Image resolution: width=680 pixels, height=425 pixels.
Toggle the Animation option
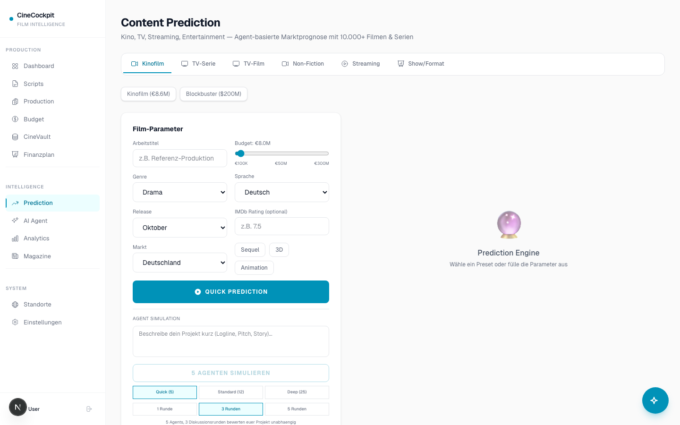[x=254, y=267]
